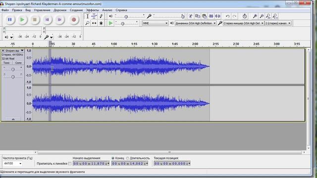Close the Shopen-isp track with X
317x178 pixels.
click(3, 50)
